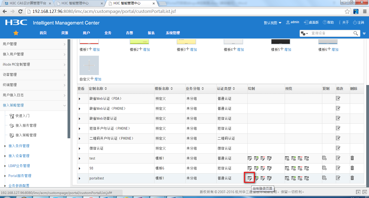Bookmark this page with the address bar star
The height and width of the screenshot is (198, 369).
347,12
